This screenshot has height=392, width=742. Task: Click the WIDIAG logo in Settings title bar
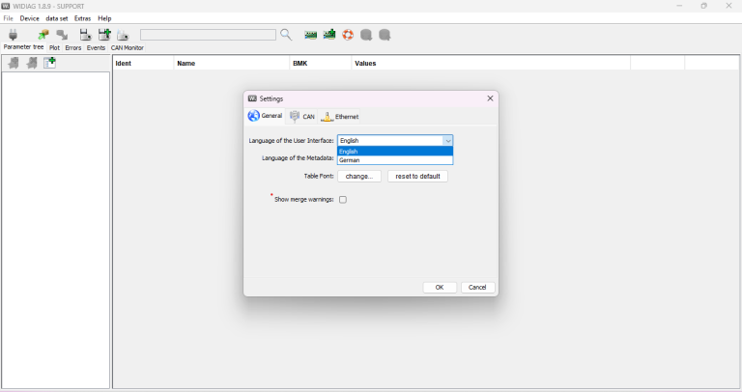[252, 98]
